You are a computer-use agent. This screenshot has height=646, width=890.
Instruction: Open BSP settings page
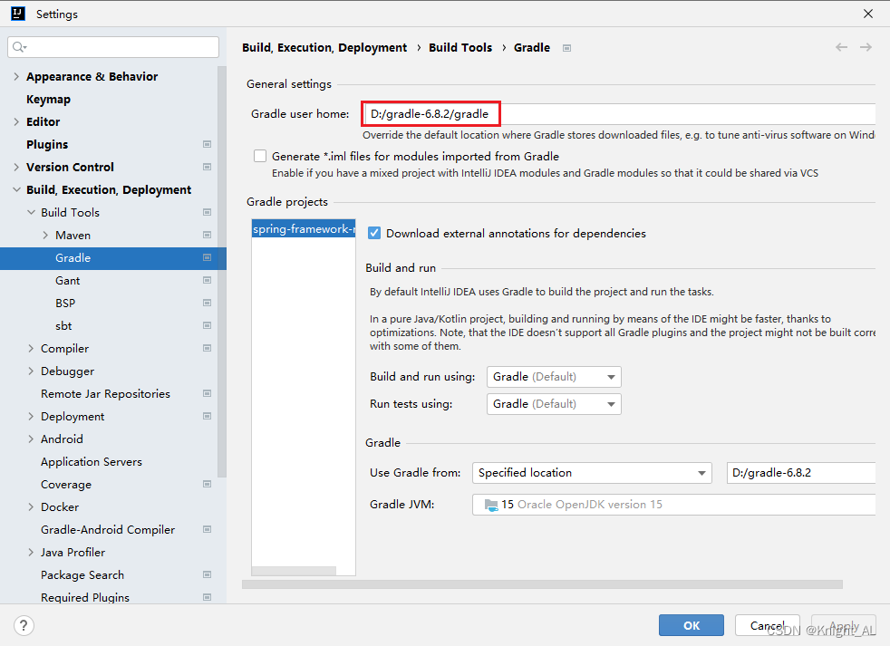[65, 304]
